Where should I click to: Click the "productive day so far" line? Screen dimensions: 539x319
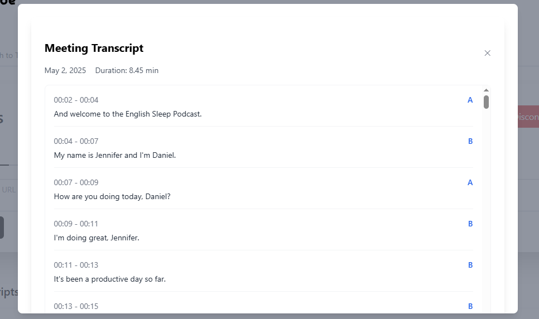click(109, 279)
